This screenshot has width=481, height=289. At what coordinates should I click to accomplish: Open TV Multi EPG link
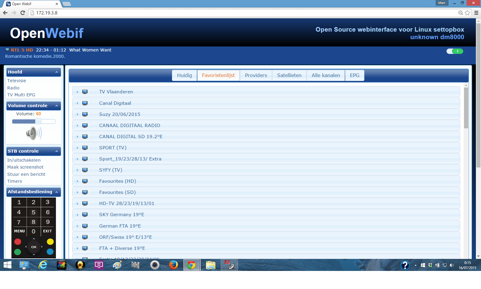tap(21, 95)
